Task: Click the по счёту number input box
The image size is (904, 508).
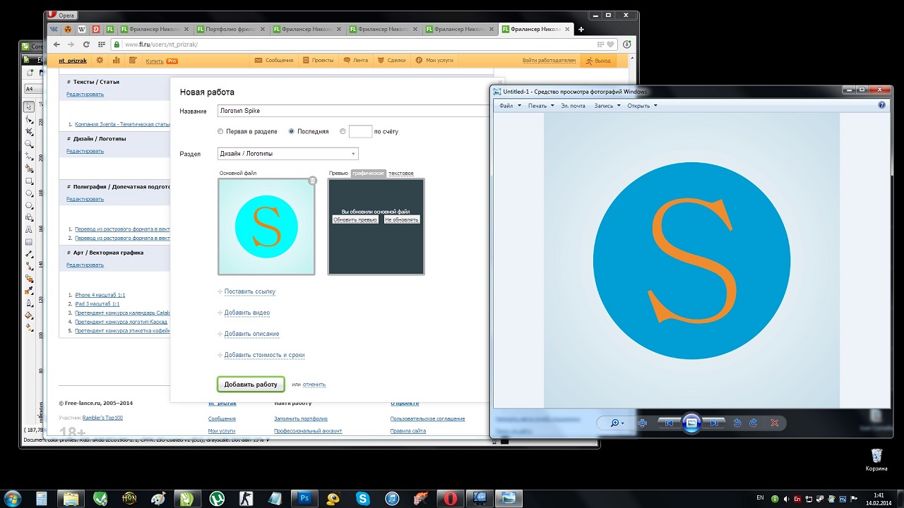Action: pos(360,131)
